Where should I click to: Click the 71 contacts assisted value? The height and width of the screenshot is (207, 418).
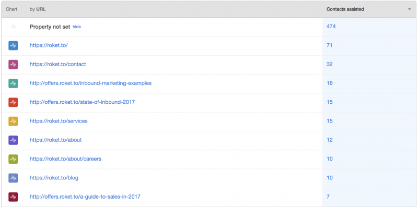(x=330, y=45)
